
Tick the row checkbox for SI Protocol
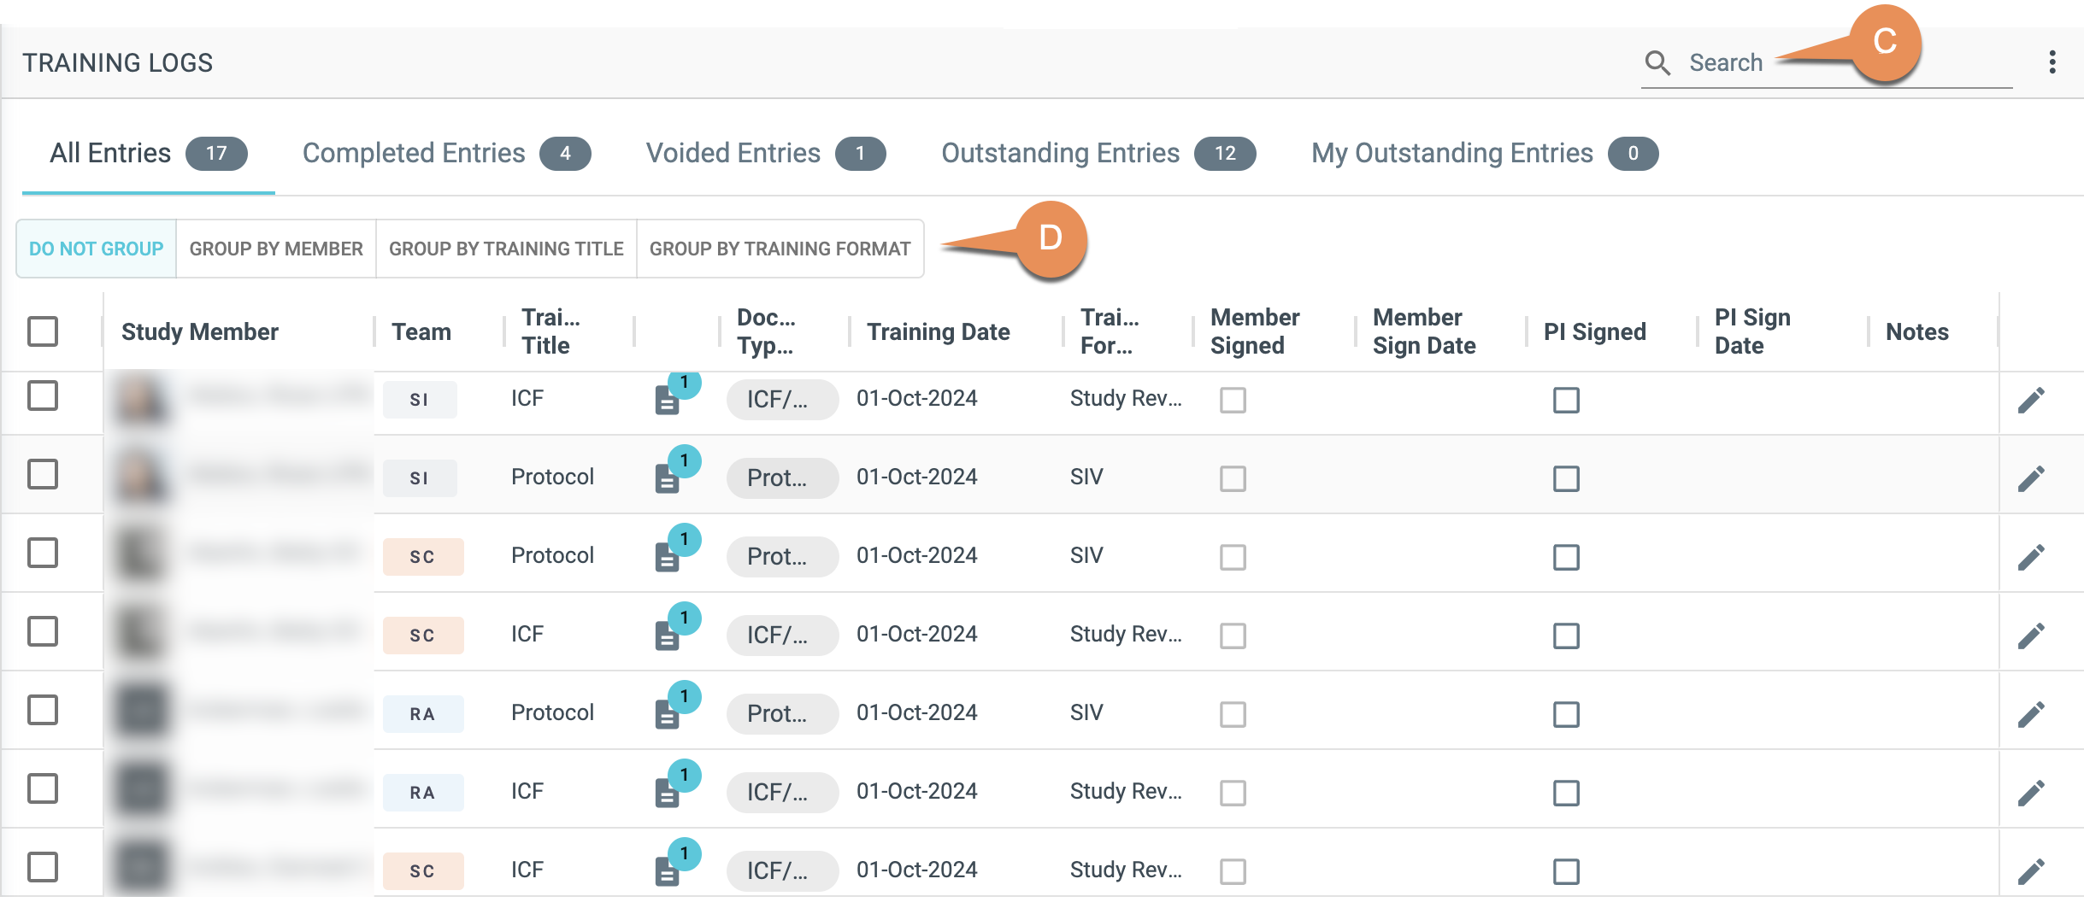pos(43,474)
